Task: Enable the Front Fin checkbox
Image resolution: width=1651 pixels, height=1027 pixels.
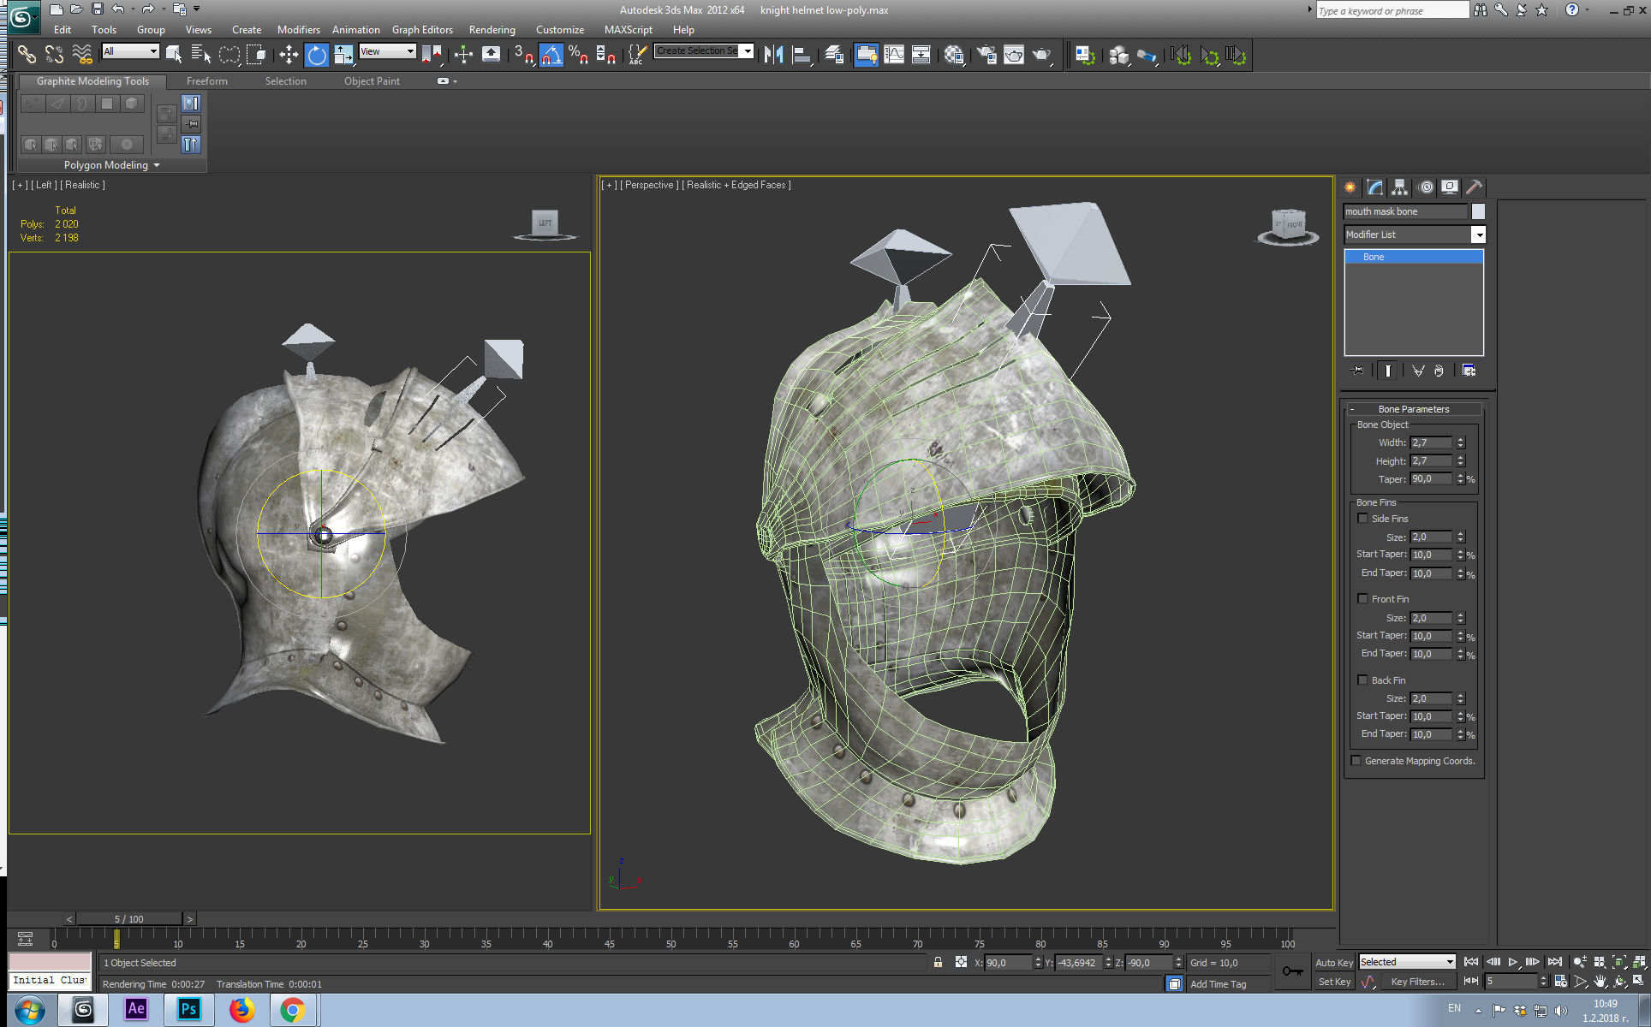Action: [1362, 599]
